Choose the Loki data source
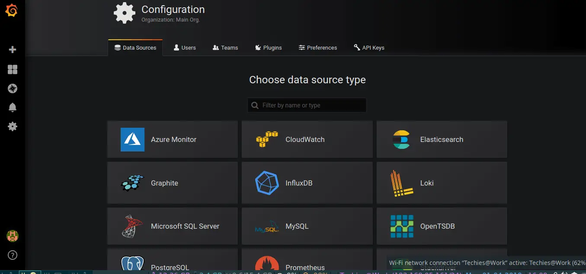The width and height of the screenshot is (586, 274). pyautogui.click(x=442, y=183)
